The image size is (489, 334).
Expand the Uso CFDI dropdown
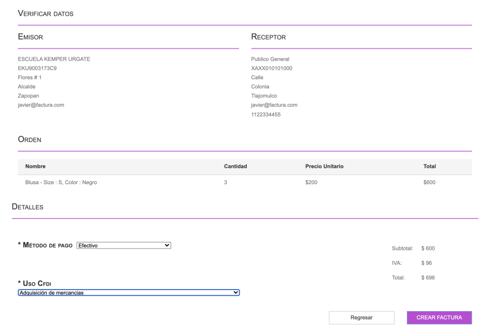pos(129,292)
